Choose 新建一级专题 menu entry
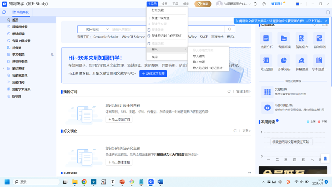The width and height of the screenshot is (332, 187). [x=167, y=18]
